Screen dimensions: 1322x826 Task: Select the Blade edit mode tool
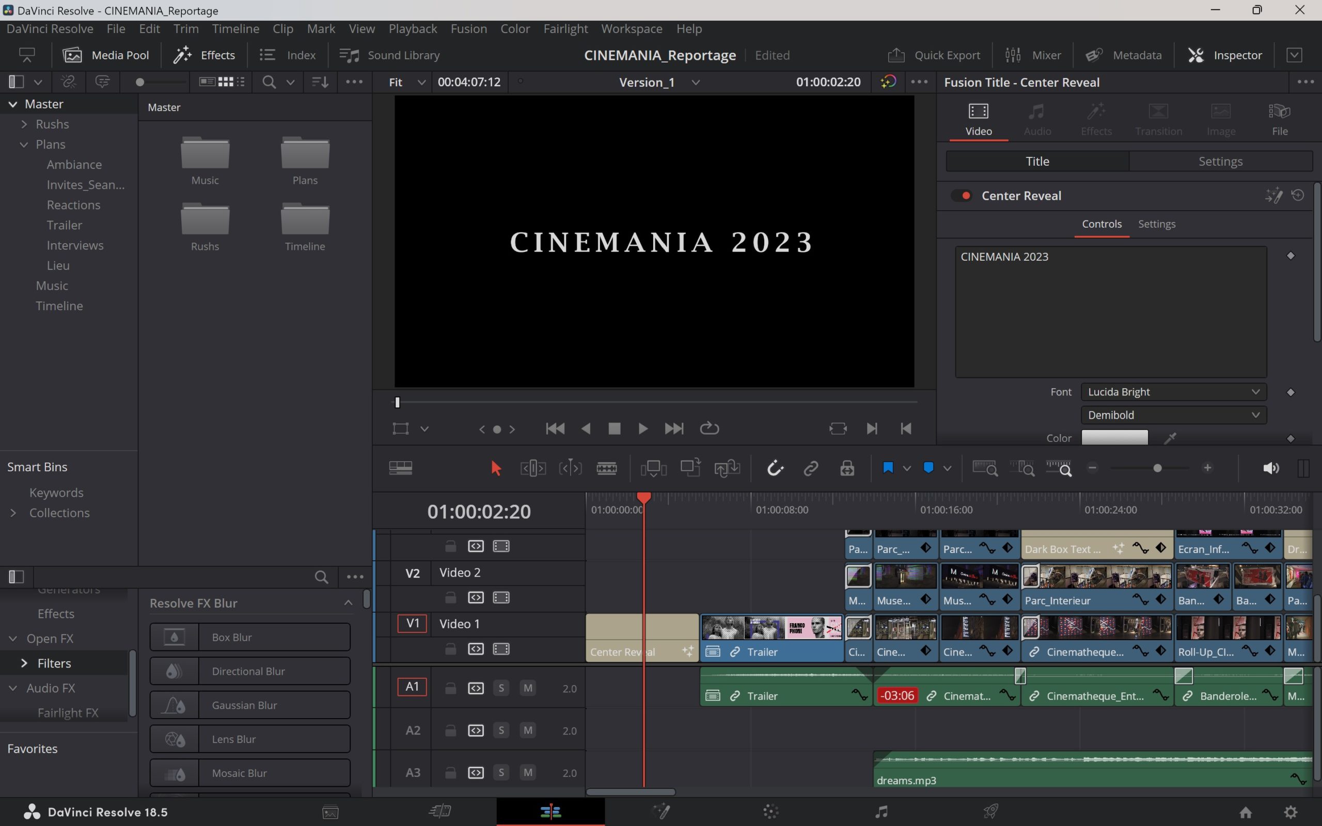(606, 468)
